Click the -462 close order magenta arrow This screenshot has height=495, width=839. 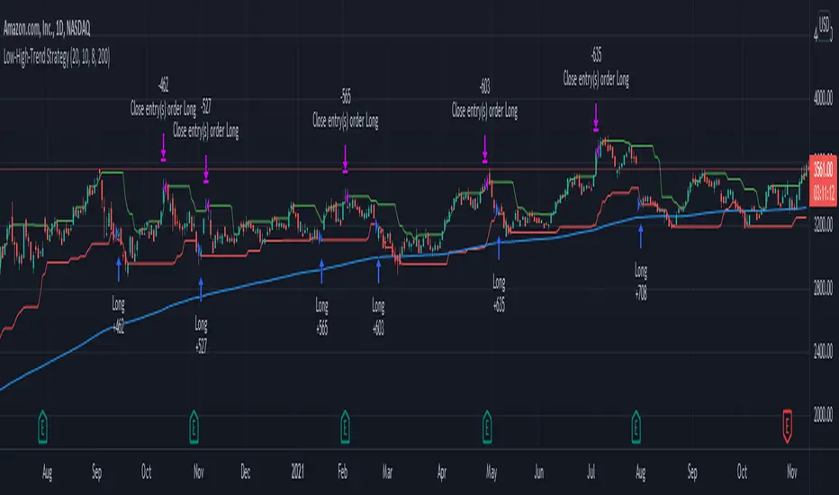tap(163, 148)
